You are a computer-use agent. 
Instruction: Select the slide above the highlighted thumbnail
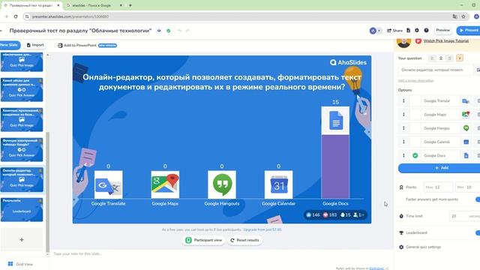(x=22, y=149)
